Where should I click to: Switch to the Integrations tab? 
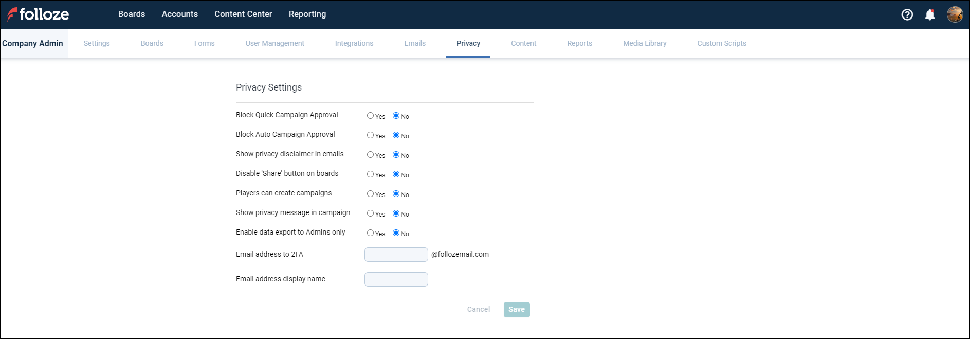[x=354, y=44]
